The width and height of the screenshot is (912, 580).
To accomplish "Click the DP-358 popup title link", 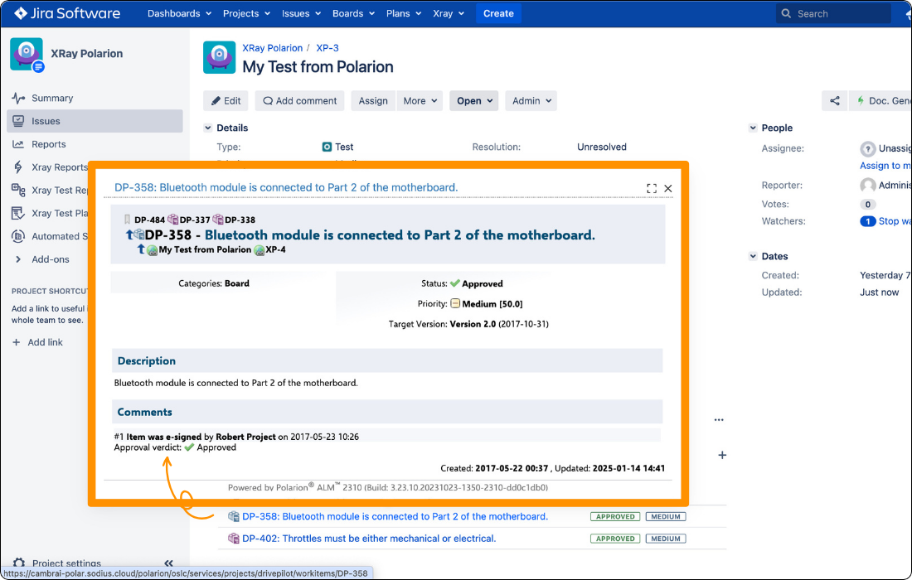I will coord(286,188).
